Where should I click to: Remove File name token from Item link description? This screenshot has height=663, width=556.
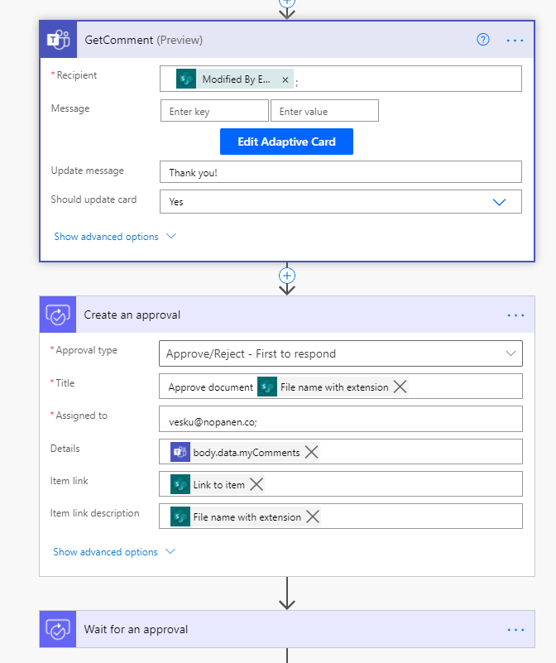(313, 516)
